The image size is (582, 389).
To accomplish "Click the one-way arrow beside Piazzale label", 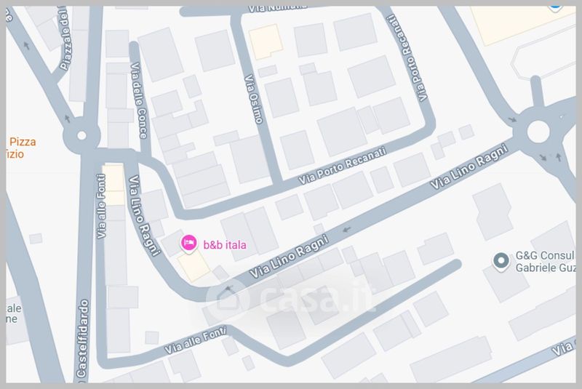I will point(26,46).
